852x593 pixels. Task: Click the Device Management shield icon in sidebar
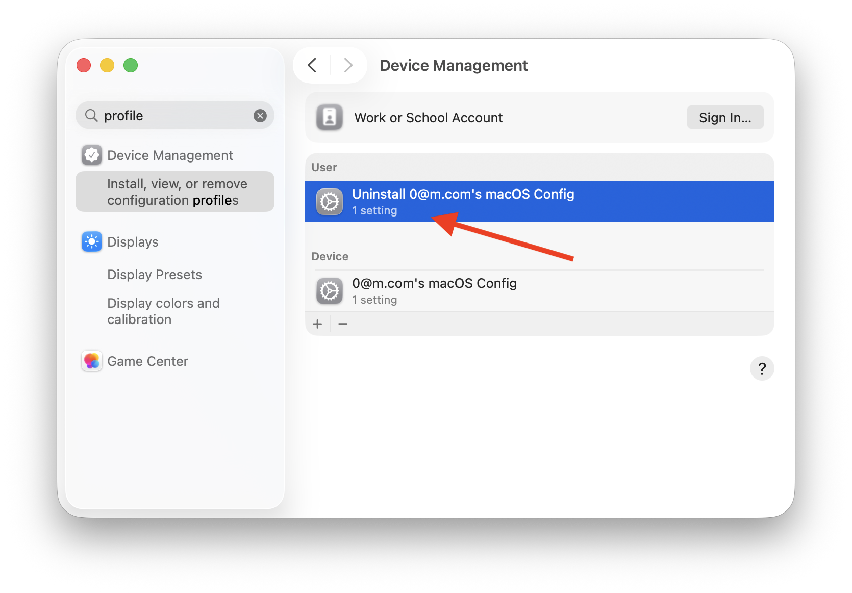point(92,155)
